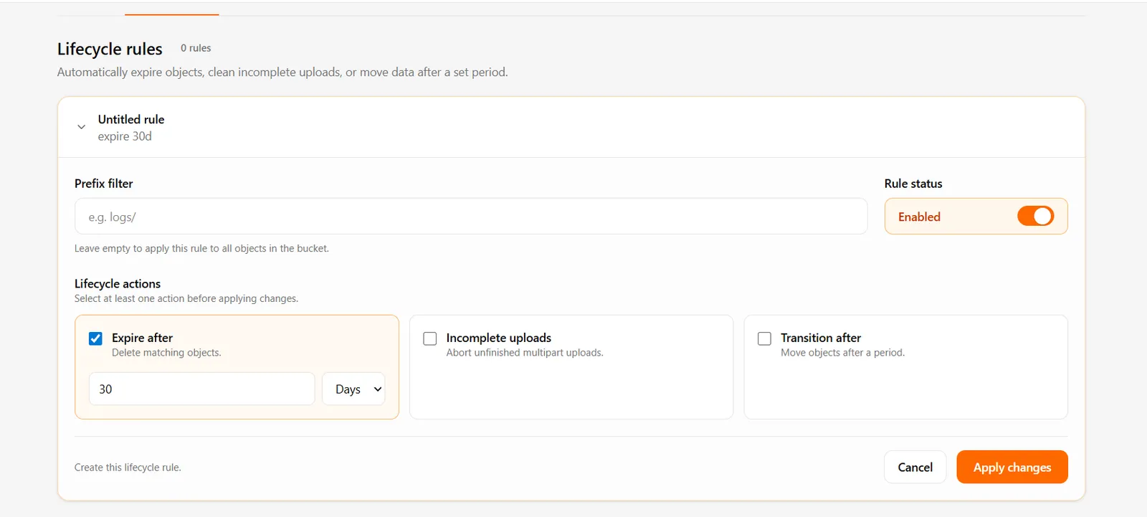Toggle the Enabled rule status switch
Viewport: 1147px width, 517px height.
pos(1035,216)
